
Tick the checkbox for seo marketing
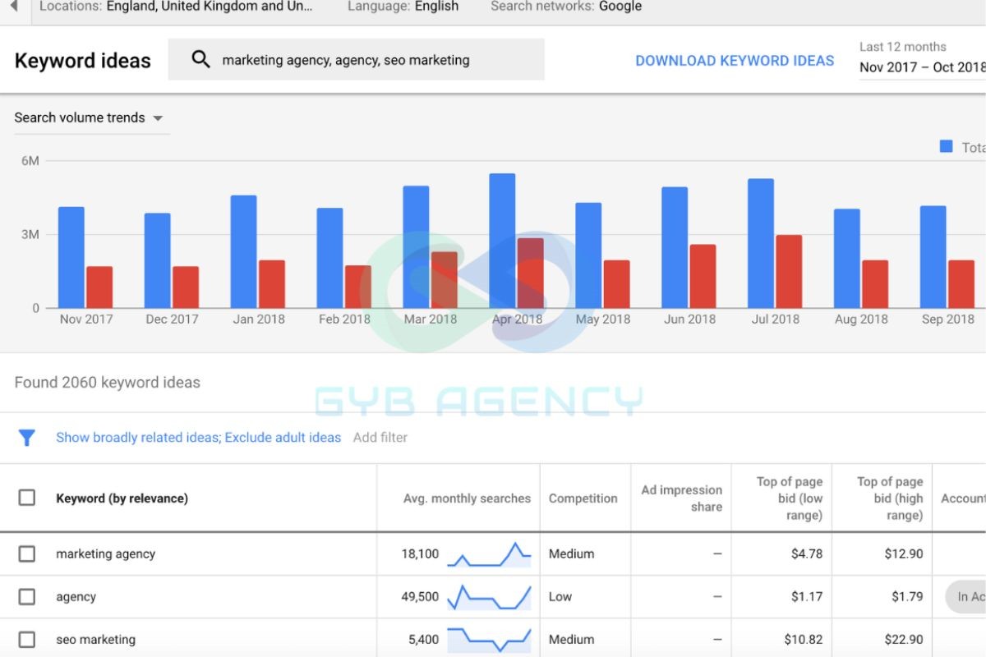tap(27, 639)
